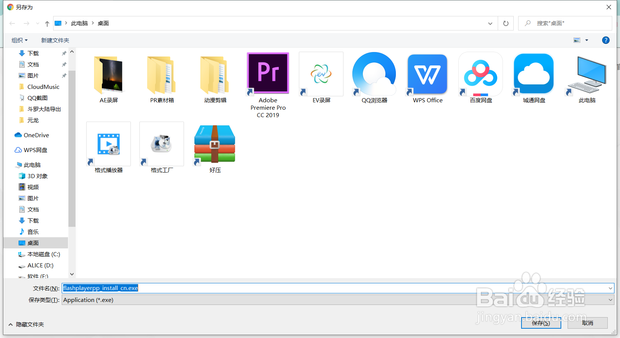The image size is (620, 338).
Task: Open the 格式工厂 converter icon
Action: 161,144
